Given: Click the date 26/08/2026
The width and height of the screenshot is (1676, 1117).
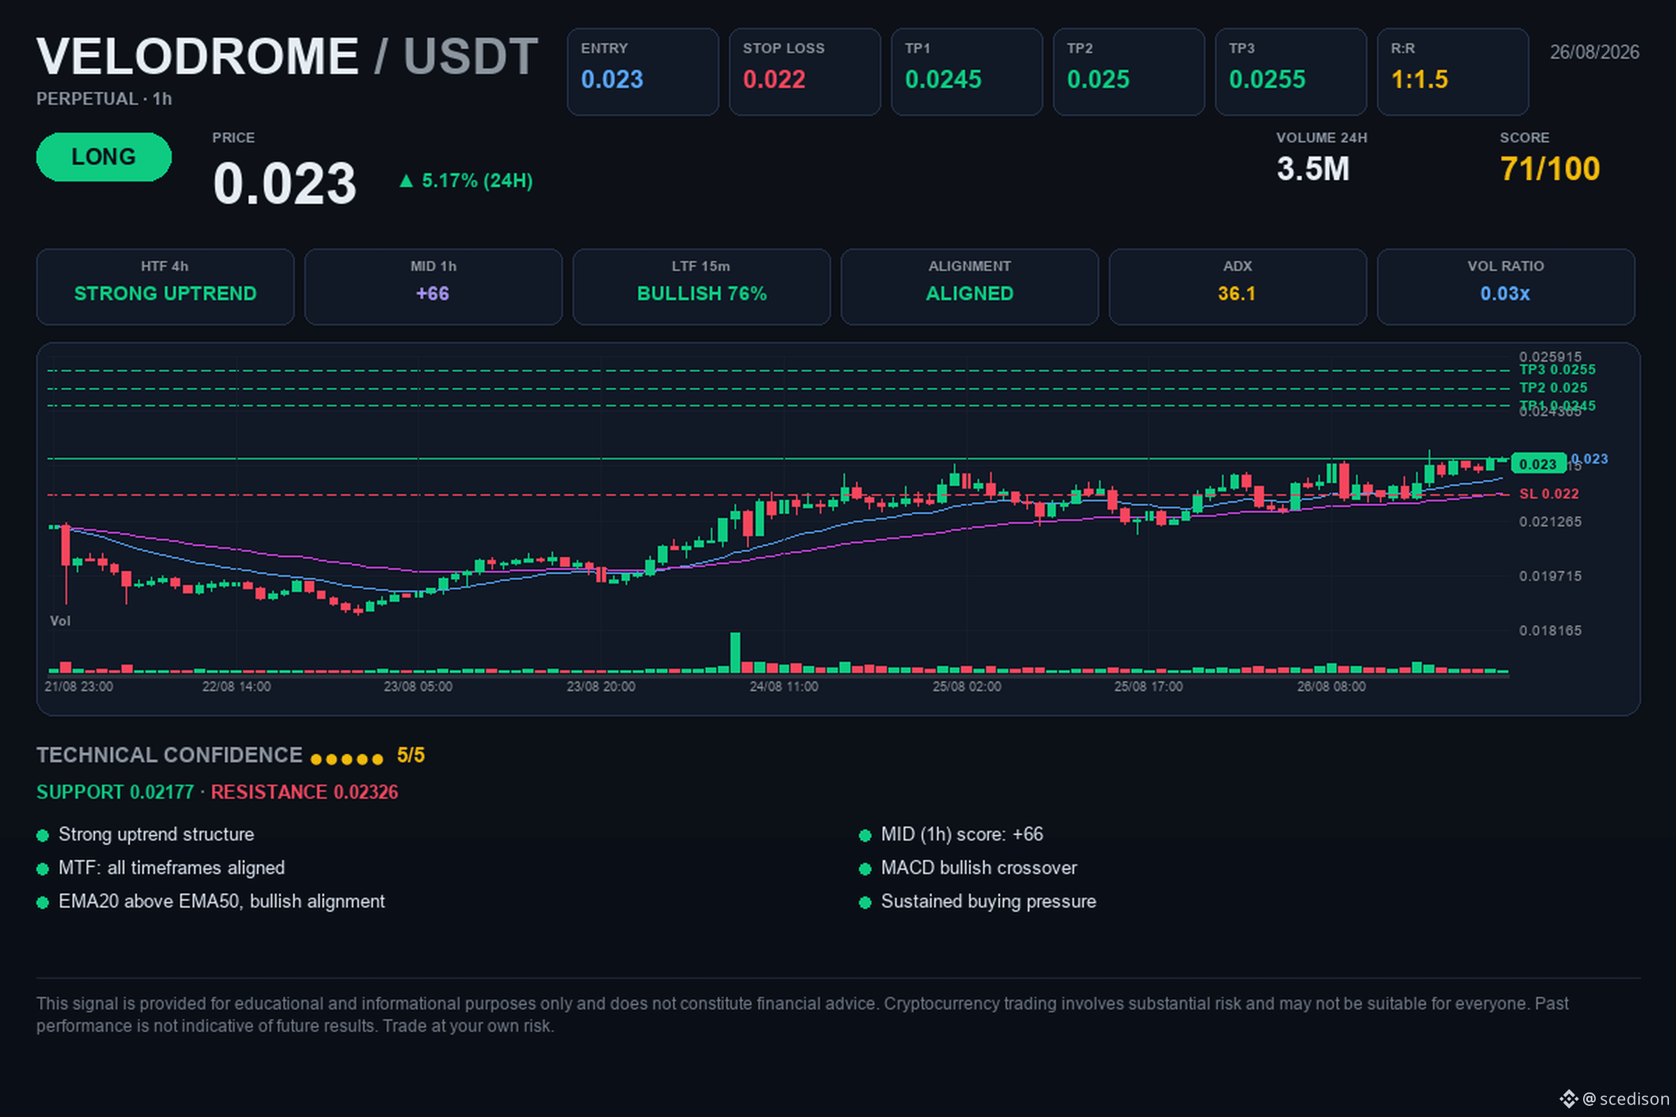Looking at the screenshot, I should pos(1594,52).
